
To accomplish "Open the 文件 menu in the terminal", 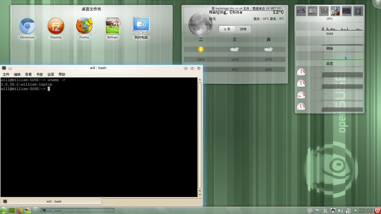I will tap(6, 74).
